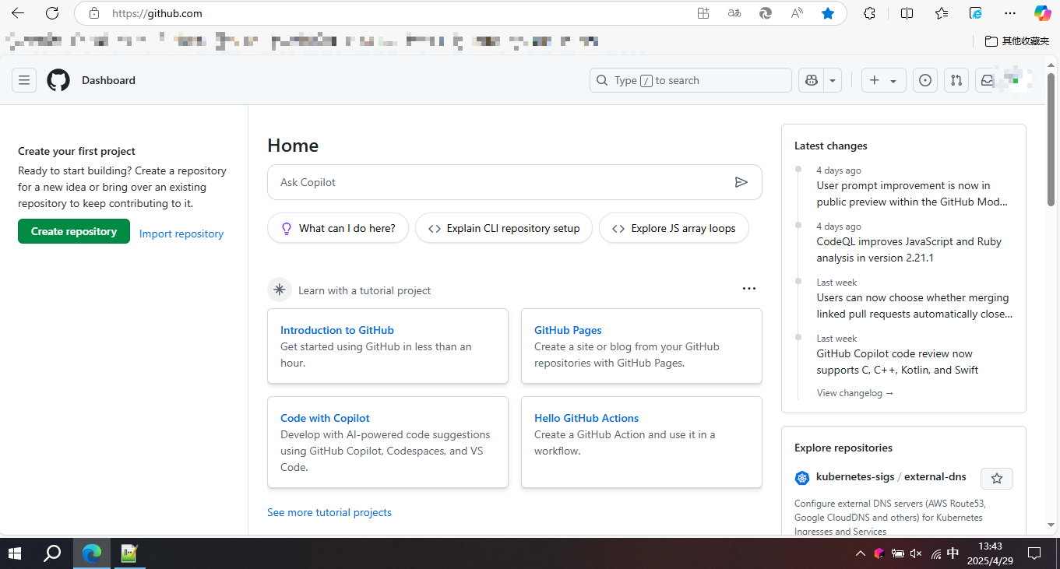
Task: Open Split screen icon in Edge toolbar
Action: coord(907,13)
